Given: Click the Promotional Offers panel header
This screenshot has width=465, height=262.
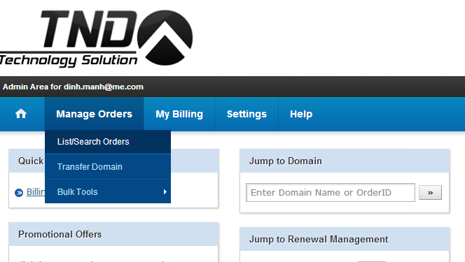Looking at the screenshot, I should pyautogui.click(x=113, y=234).
